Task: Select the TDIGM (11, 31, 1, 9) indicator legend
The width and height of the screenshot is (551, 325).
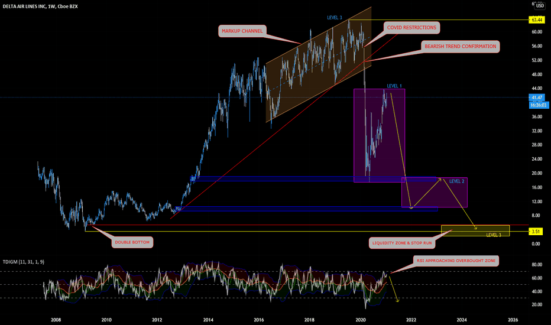Action: (24, 262)
